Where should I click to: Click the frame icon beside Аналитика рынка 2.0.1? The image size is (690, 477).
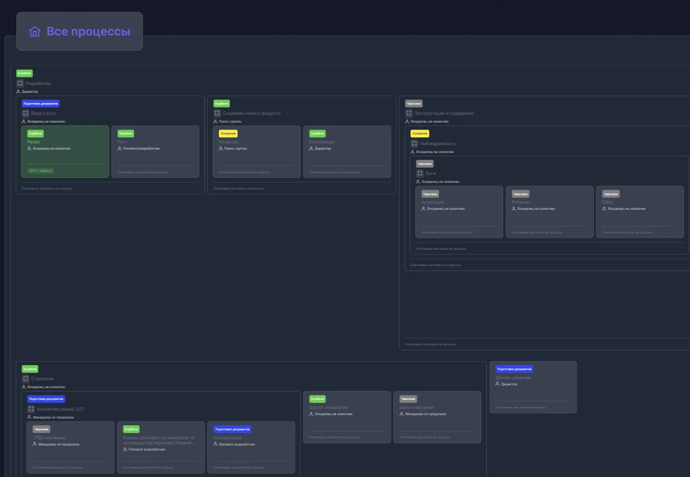[31, 409]
